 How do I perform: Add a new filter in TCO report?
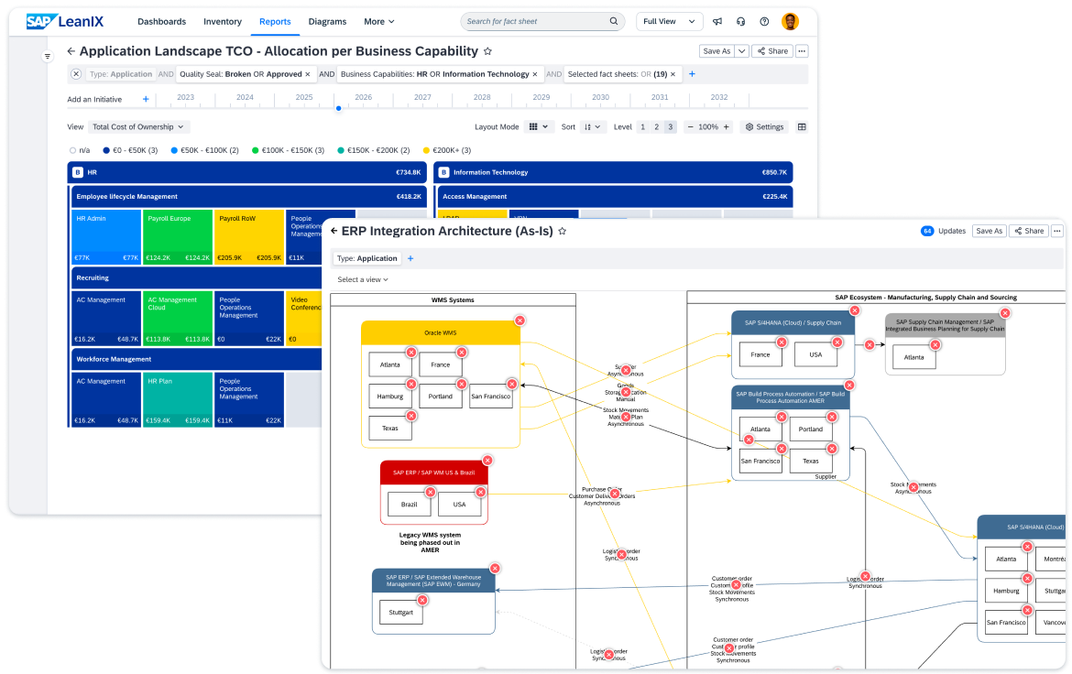pos(692,74)
